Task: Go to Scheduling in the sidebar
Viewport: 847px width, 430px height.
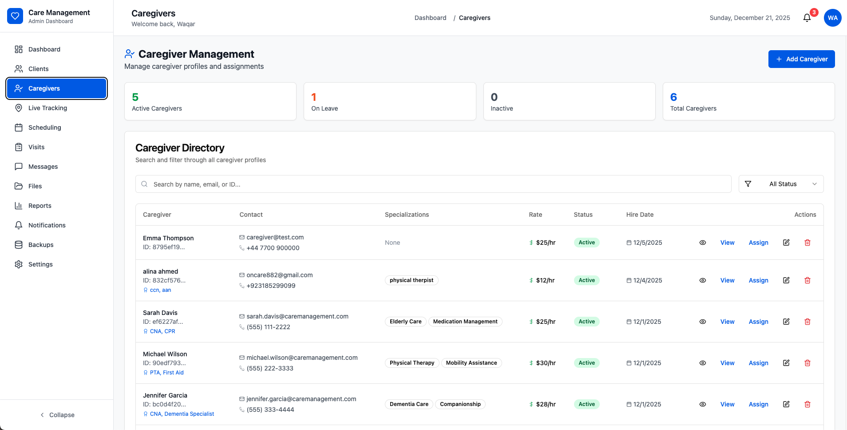Action: [44, 127]
